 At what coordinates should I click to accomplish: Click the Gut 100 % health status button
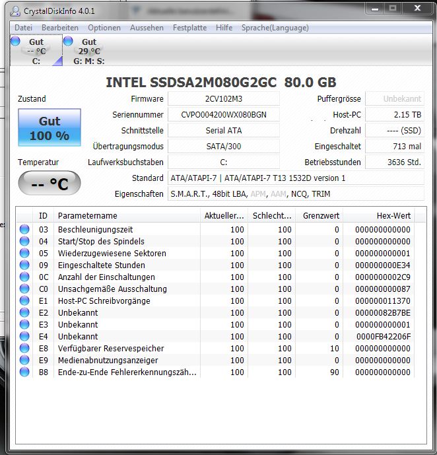coord(50,127)
